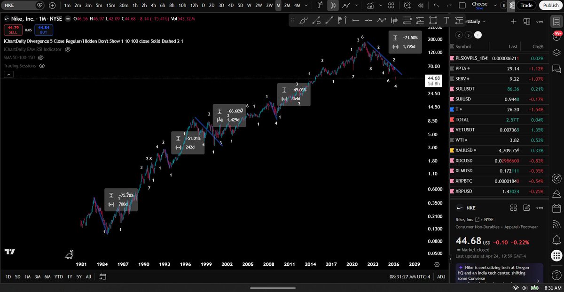The height and width of the screenshot is (292, 564).
Task: Sort watchlist by Chg% column header
Action: pos(538,46)
